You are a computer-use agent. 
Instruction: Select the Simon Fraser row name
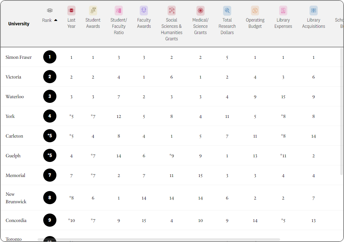19,57
